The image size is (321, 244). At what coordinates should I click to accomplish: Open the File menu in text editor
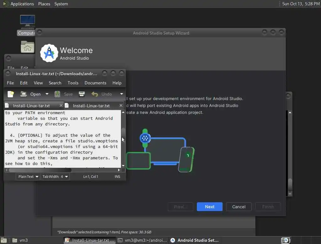point(10,83)
